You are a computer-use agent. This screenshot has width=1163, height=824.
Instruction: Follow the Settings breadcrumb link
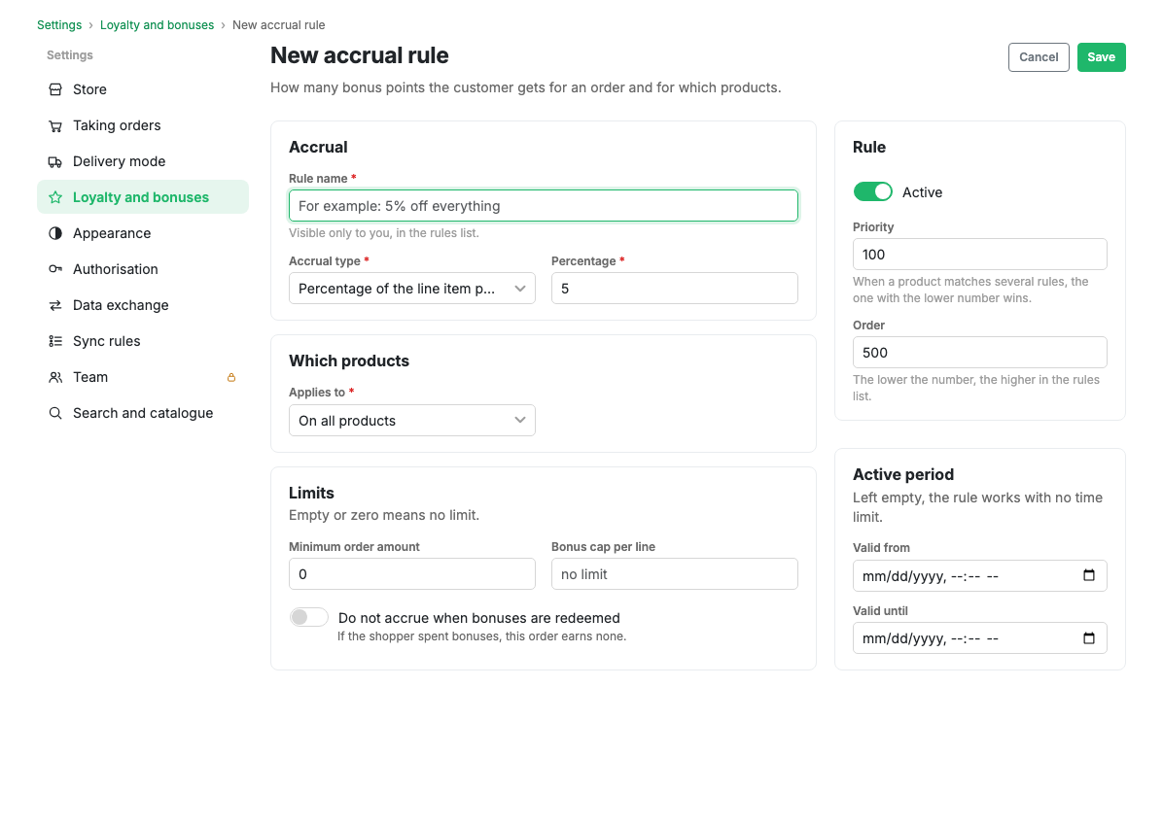59,25
